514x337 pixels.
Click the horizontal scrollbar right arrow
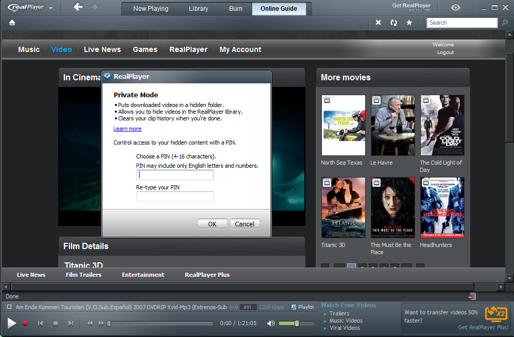click(x=501, y=287)
